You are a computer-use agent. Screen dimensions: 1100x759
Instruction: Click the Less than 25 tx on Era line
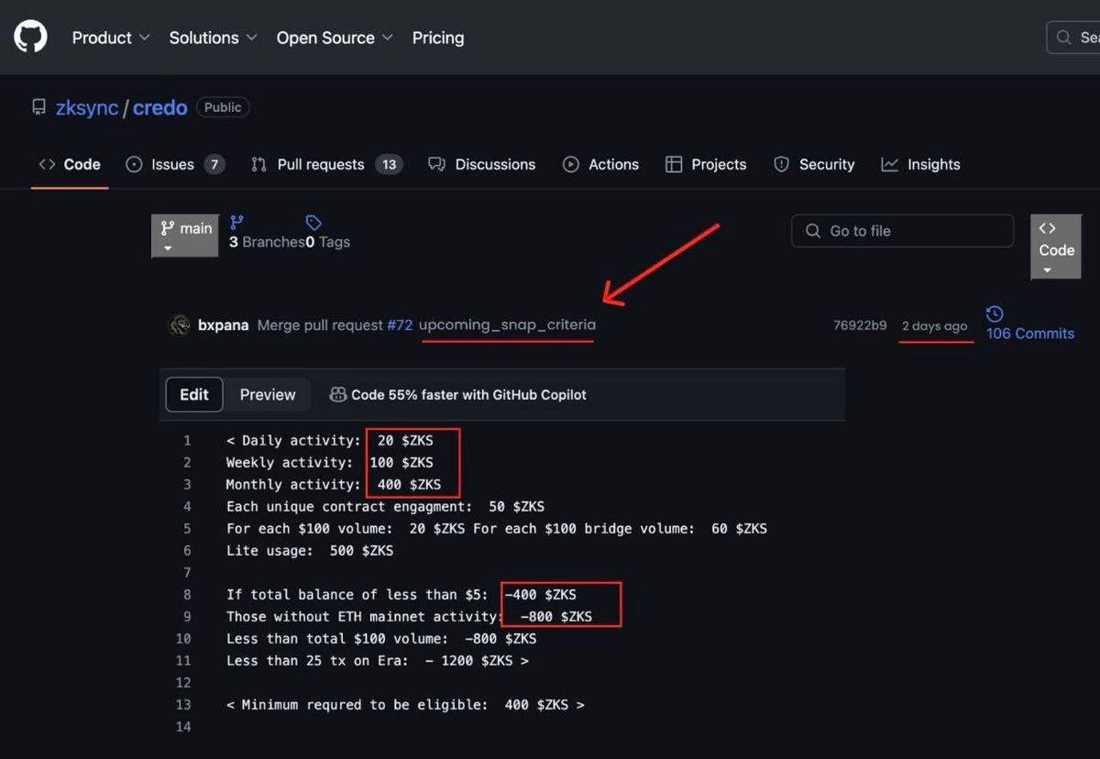pyautogui.click(x=378, y=661)
